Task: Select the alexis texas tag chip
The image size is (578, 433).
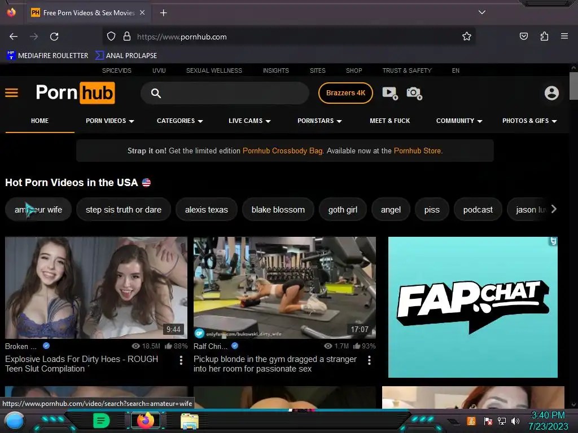Action: point(207,210)
